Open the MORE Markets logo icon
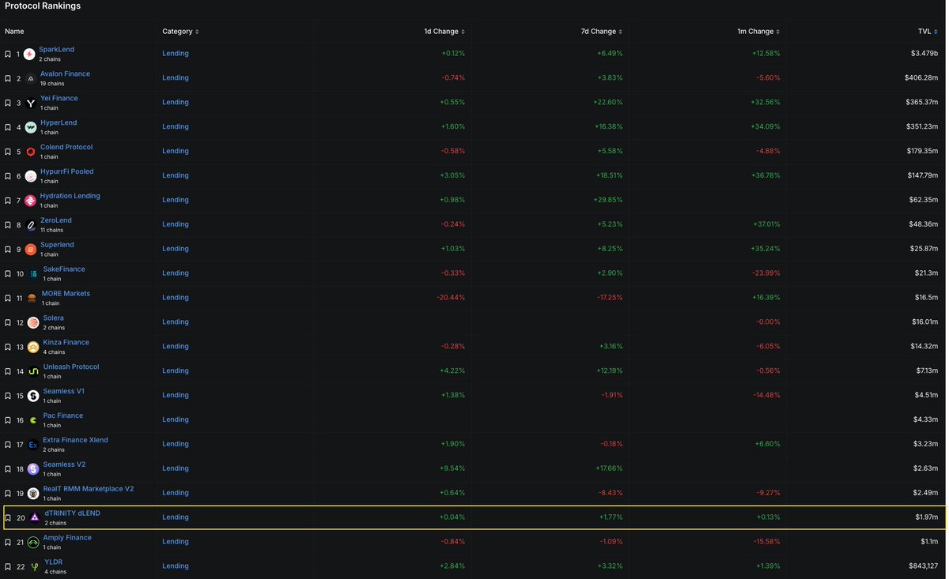Image resolution: width=949 pixels, height=579 pixels. (32, 299)
